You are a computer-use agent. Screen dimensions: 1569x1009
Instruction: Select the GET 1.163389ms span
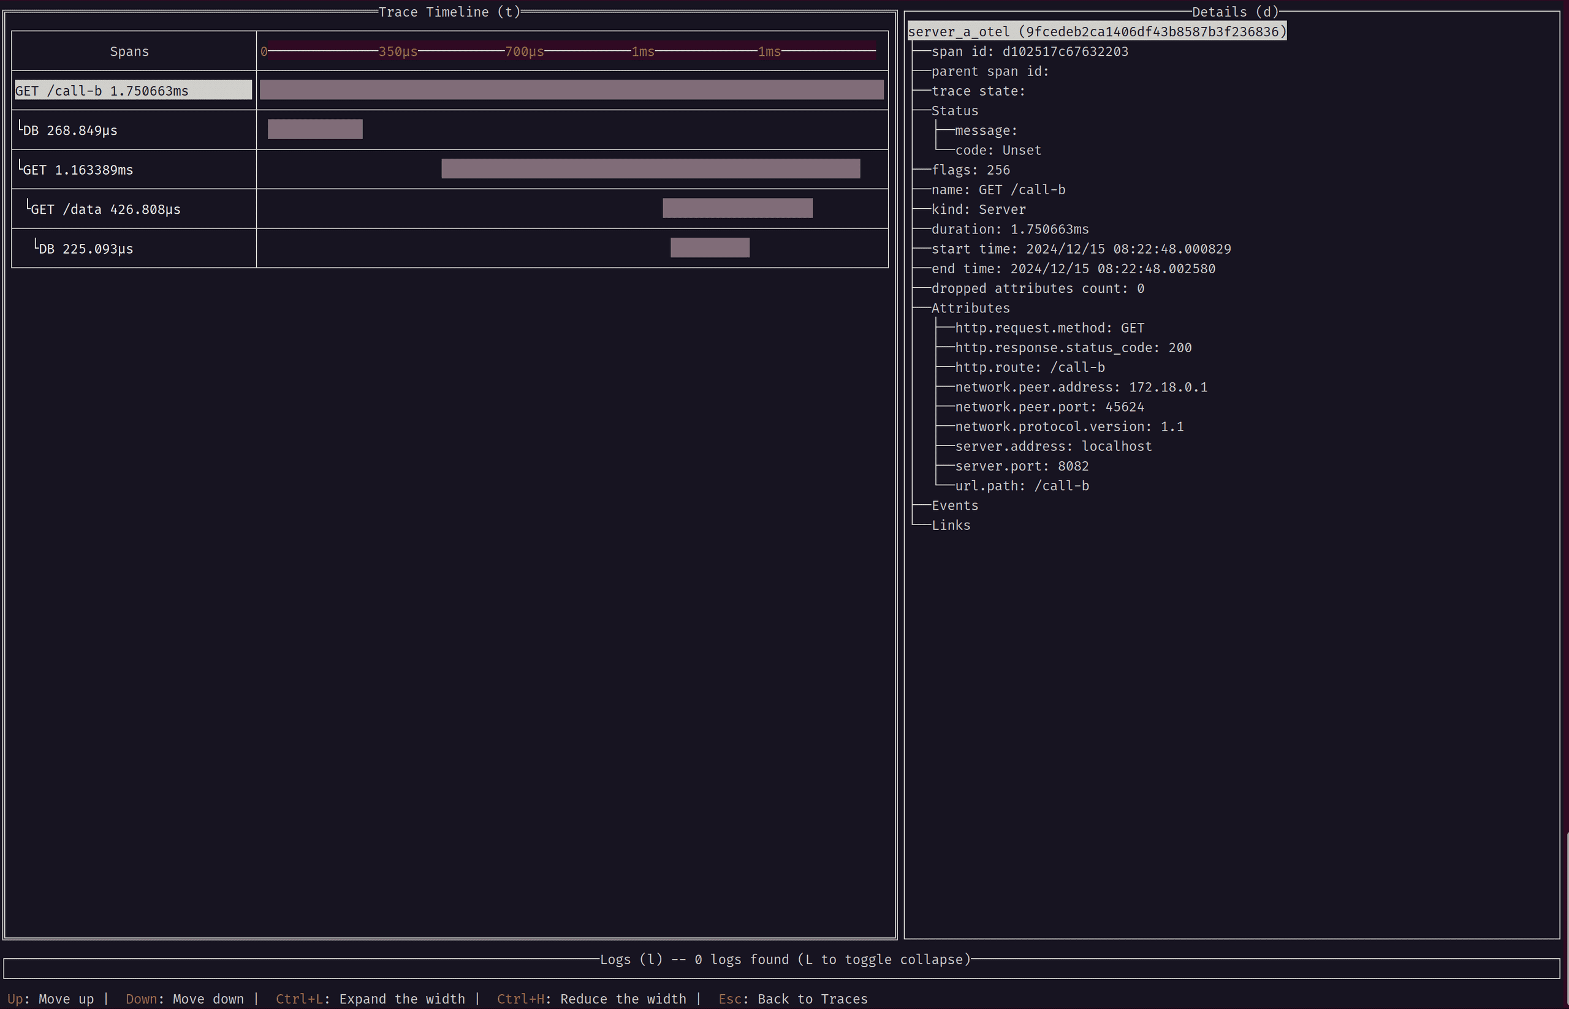77,170
